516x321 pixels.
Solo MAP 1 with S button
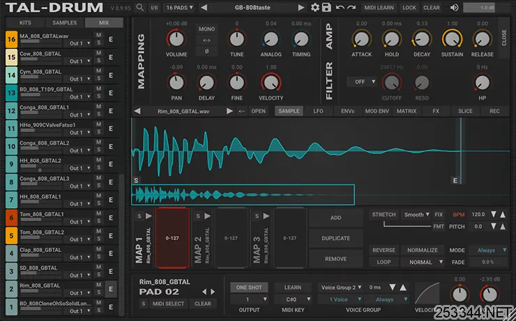139,216
